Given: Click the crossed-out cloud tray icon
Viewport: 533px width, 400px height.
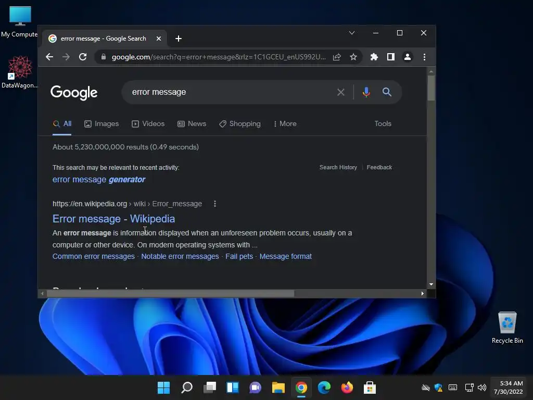Looking at the screenshot, I should click(x=426, y=387).
